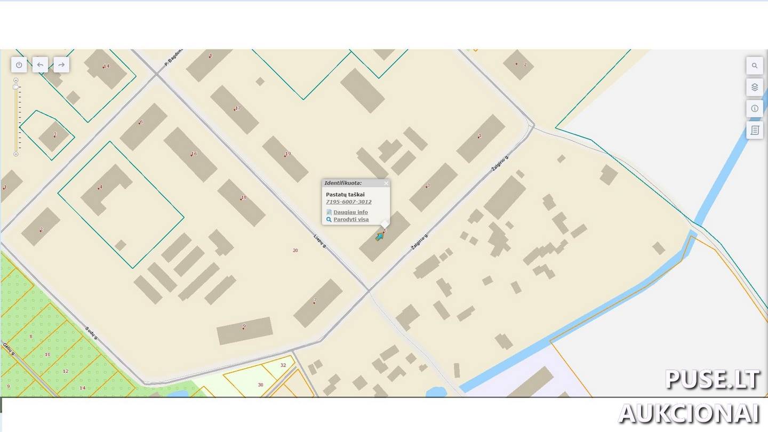
Task: Click the power/reset map button
Action: (19, 65)
